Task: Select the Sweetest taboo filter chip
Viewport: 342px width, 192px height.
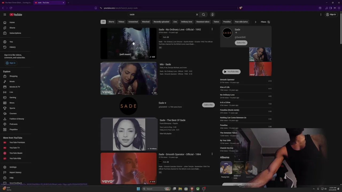Action: [x=203, y=22]
